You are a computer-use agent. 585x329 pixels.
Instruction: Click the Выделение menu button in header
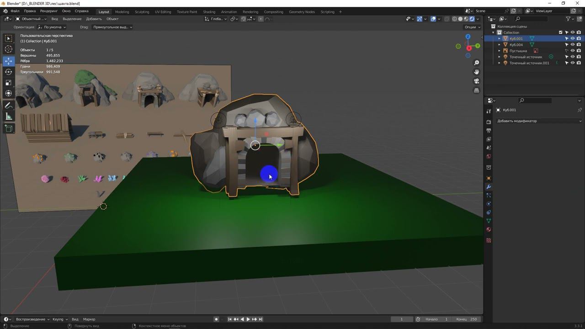coord(72,19)
